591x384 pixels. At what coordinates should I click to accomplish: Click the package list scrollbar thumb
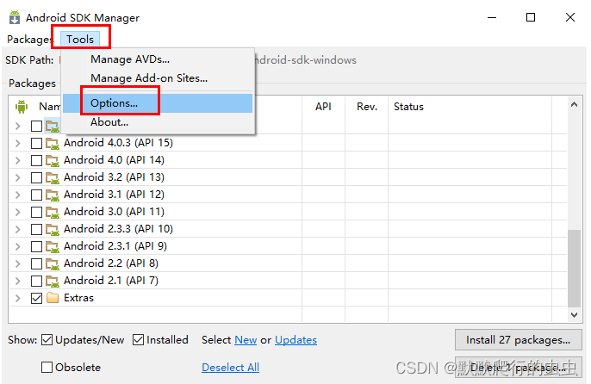[x=575, y=269]
